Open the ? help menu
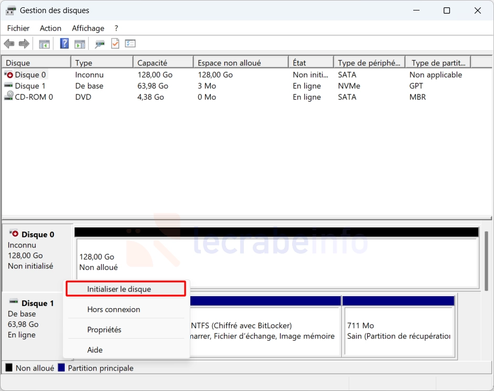The image size is (494, 391). coord(116,28)
